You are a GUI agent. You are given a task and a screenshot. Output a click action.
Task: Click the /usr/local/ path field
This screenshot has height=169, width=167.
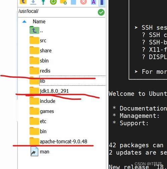point(58,11)
